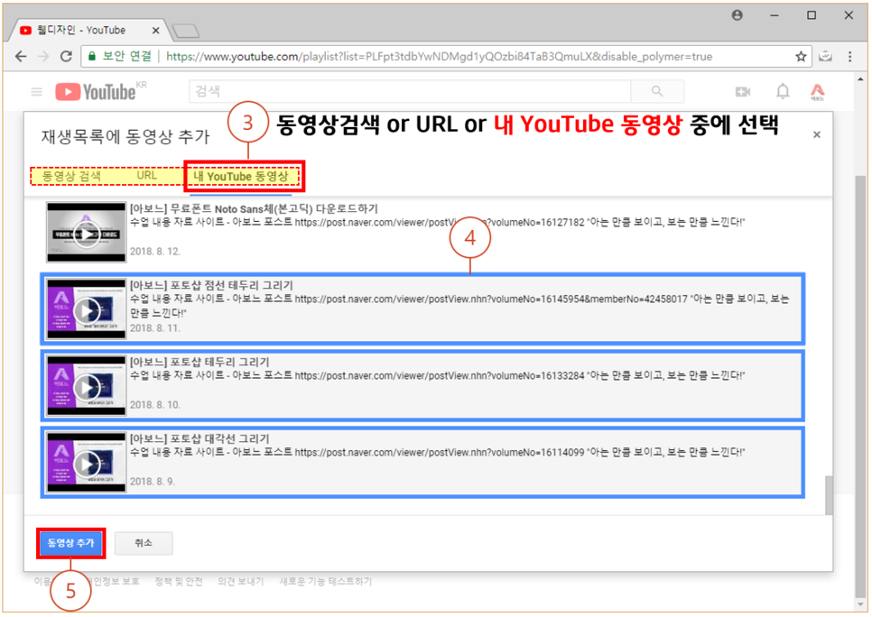Open the account avatar menu

point(818,92)
